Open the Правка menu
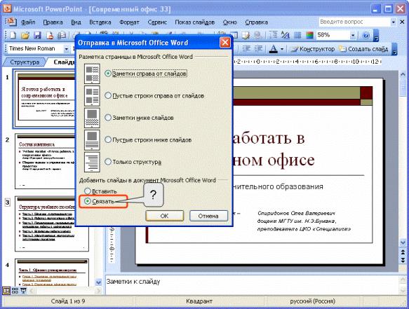409x309 pixels. [x=53, y=22]
